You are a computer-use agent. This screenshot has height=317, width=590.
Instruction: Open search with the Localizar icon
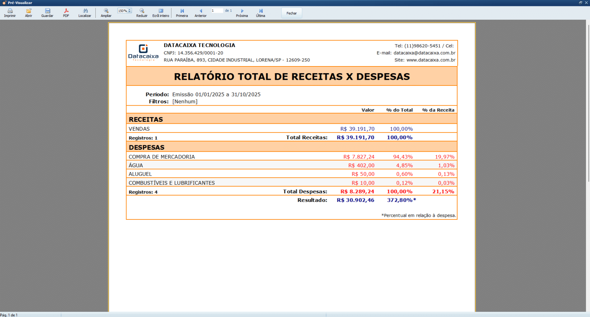85,13
